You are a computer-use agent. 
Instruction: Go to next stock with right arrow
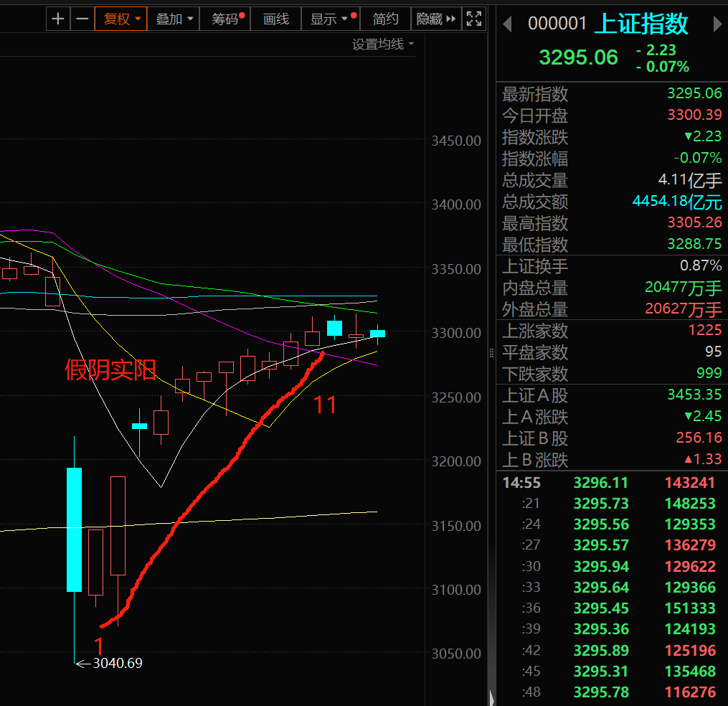(717, 24)
